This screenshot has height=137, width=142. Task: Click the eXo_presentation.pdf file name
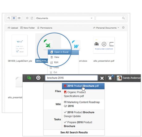tap(104, 61)
